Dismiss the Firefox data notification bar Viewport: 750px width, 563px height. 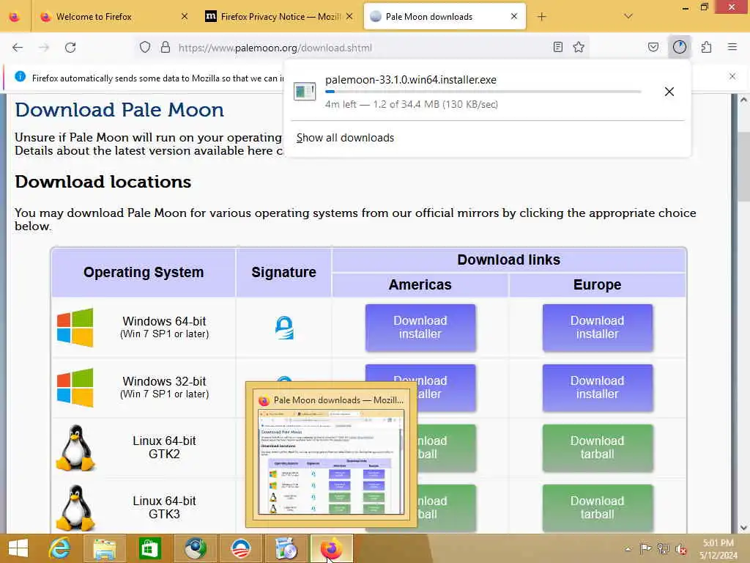point(732,76)
